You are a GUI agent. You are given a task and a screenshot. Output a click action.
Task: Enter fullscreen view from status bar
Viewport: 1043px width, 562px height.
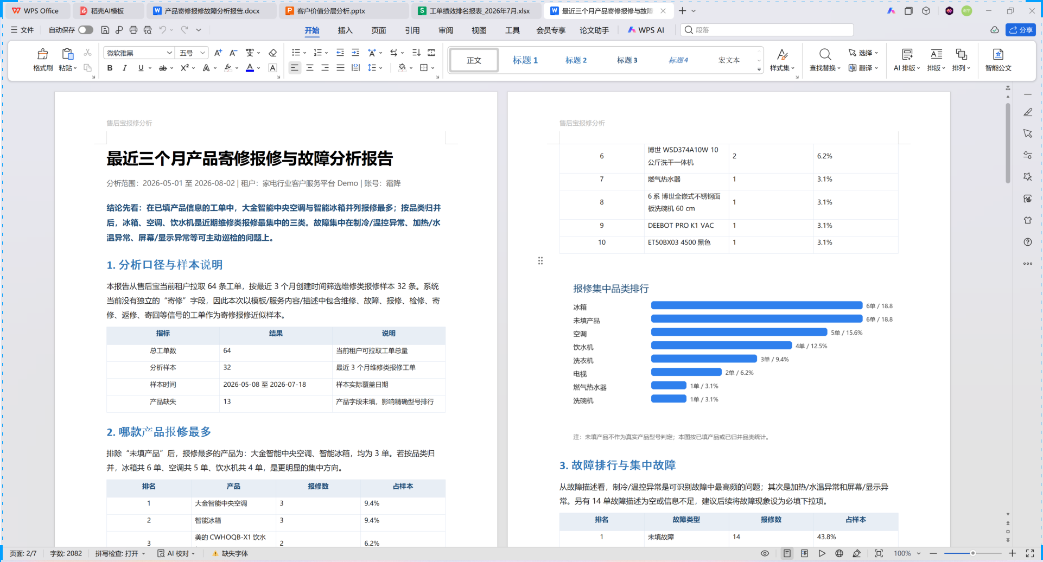pos(1030,553)
